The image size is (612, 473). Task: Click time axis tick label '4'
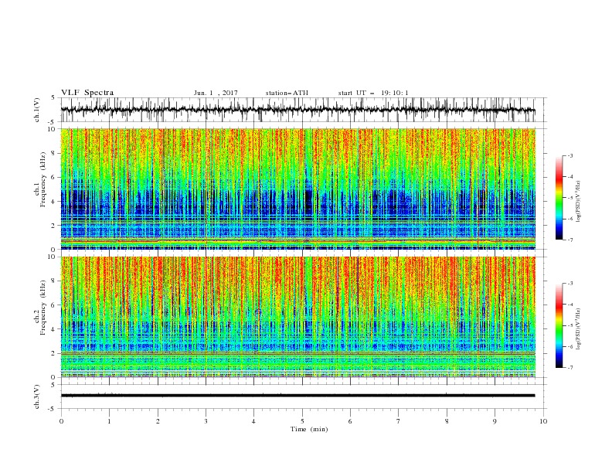[x=253, y=421]
